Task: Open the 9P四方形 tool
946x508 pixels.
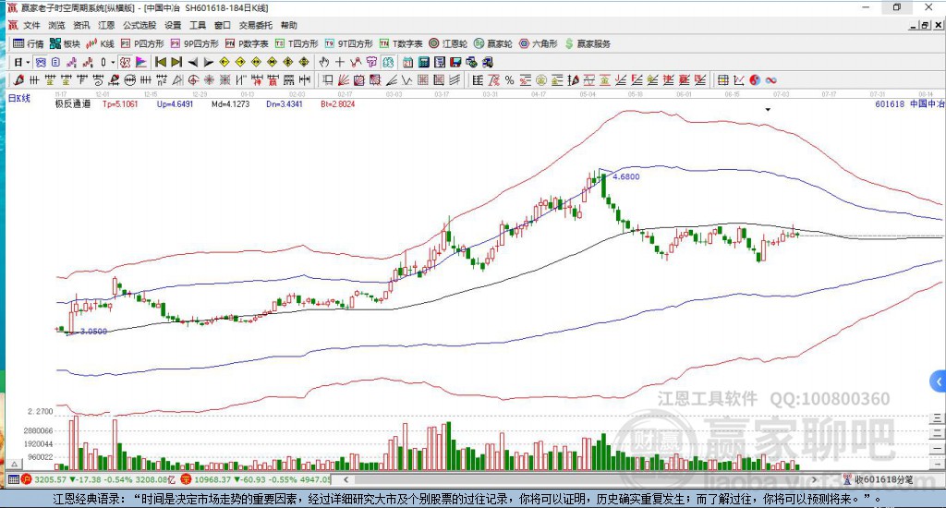Action: (x=195, y=44)
